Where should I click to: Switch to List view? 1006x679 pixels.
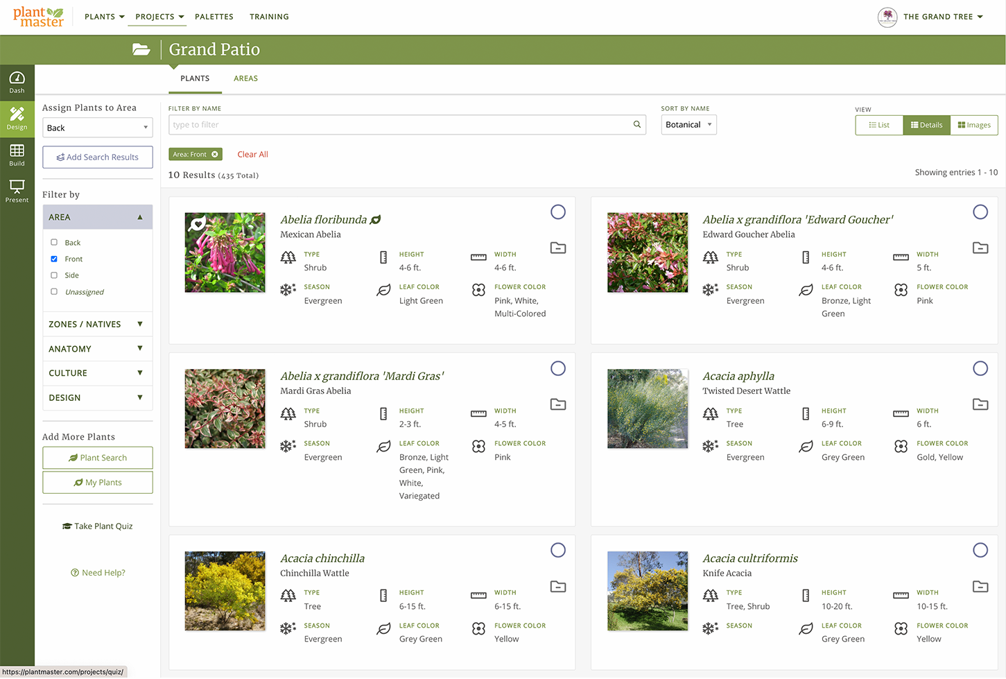[879, 125]
